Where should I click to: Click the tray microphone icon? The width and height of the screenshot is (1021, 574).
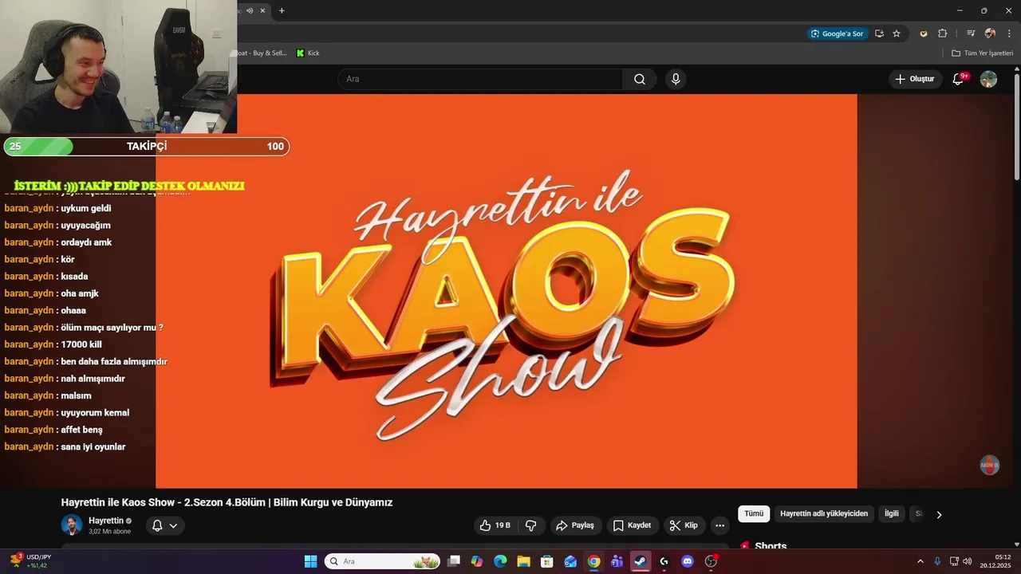tap(937, 561)
